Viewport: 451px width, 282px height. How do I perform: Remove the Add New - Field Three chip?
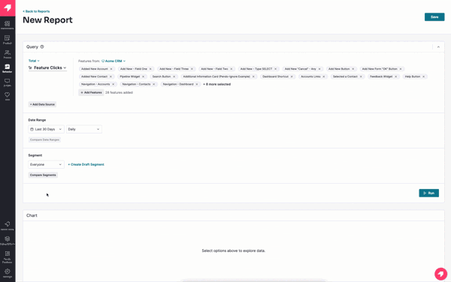click(x=192, y=69)
